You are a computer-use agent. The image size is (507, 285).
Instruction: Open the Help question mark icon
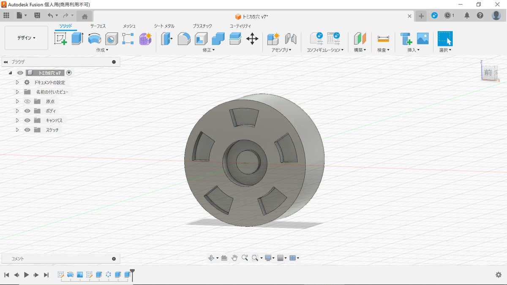pyautogui.click(x=480, y=15)
